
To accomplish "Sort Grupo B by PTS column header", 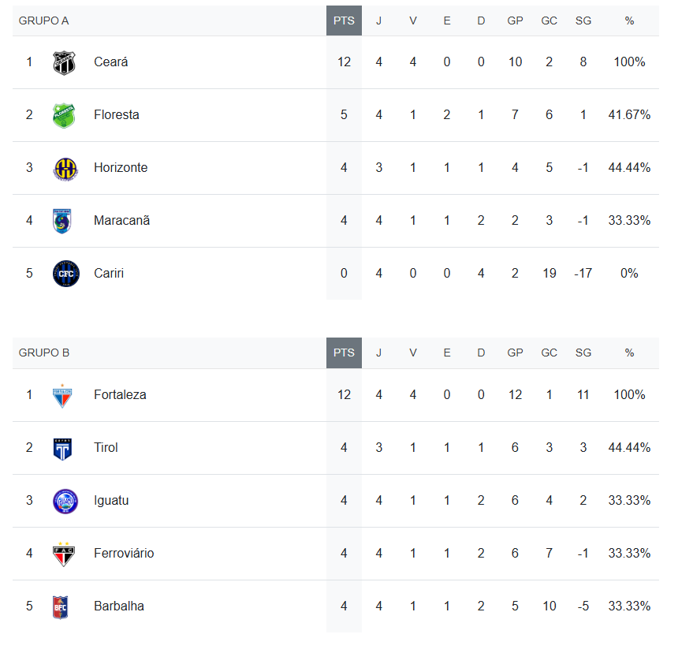I will [x=344, y=353].
